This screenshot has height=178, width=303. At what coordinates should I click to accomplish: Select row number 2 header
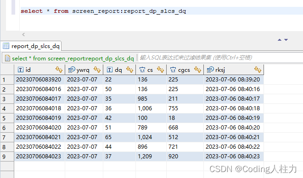point(7,89)
